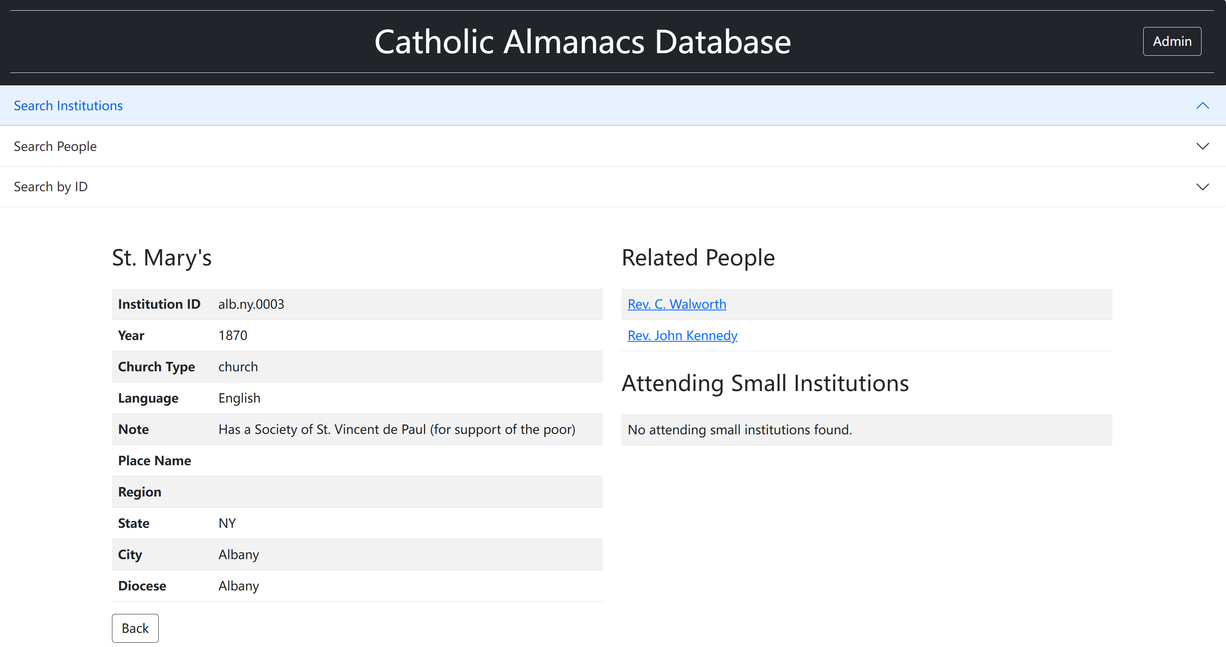Open the Search Institutions accordion header
The height and width of the screenshot is (647, 1226).
click(613, 105)
